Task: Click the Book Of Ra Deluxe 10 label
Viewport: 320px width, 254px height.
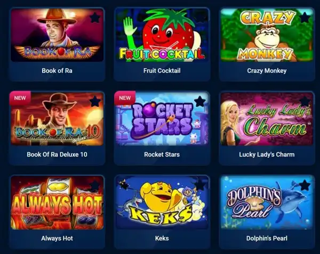Action: point(57,154)
